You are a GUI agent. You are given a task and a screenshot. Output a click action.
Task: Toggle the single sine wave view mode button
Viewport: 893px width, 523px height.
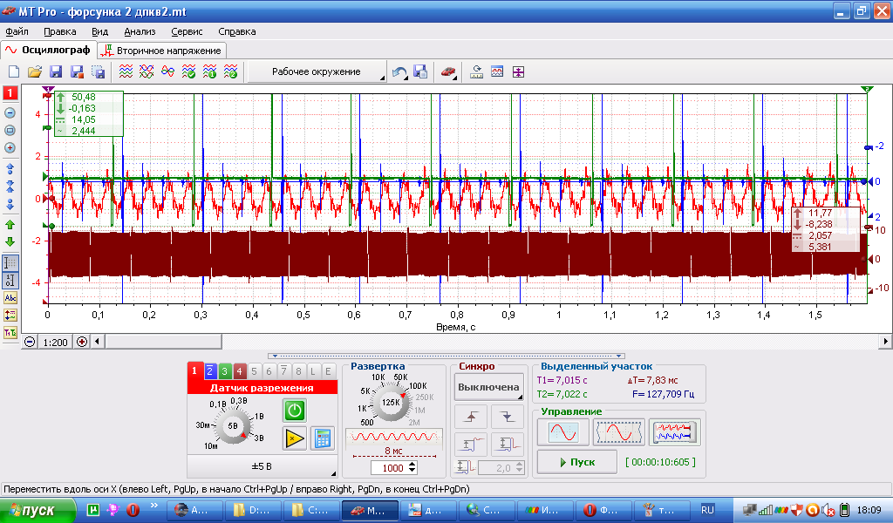click(x=563, y=432)
